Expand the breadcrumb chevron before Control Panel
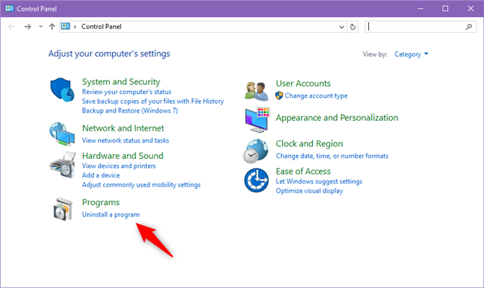484x288 pixels. coord(75,27)
